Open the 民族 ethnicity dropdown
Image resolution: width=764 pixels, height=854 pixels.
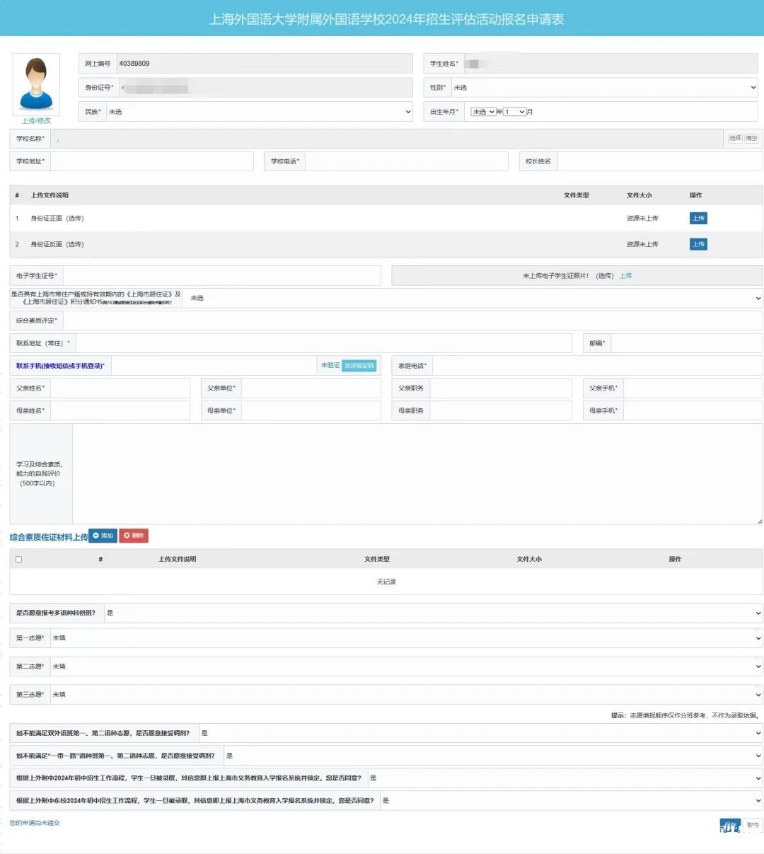pos(260,112)
